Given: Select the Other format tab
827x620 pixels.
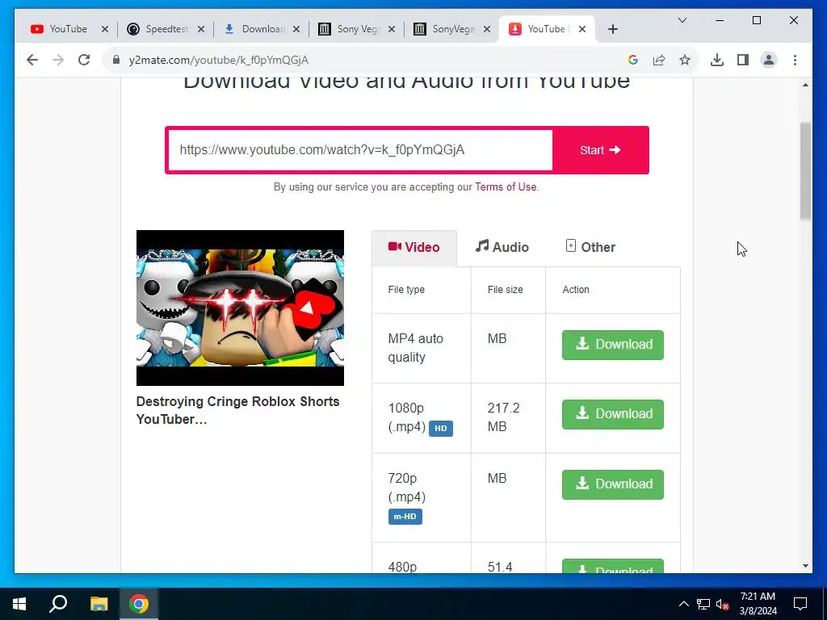Looking at the screenshot, I should click(590, 247).
